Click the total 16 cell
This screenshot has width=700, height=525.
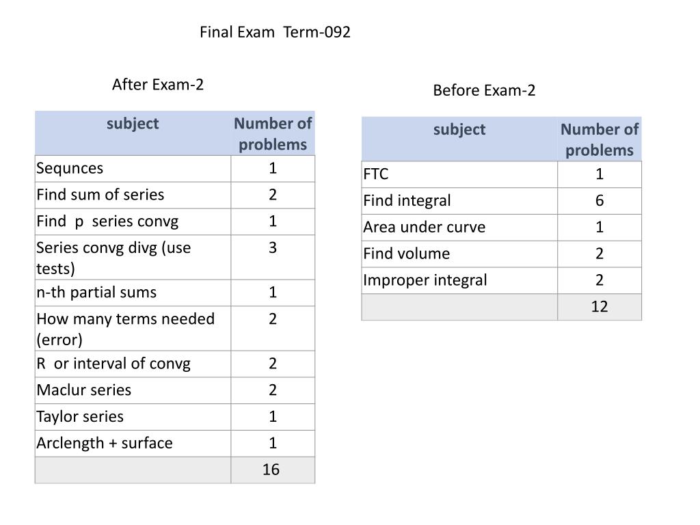coord(273,470)
